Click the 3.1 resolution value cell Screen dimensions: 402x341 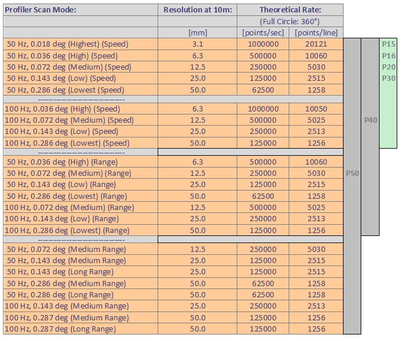(197, 44)
